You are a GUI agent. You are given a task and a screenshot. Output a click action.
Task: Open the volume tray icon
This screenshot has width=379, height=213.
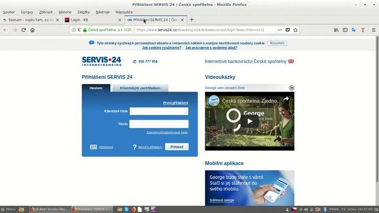(x=306, y=209)
